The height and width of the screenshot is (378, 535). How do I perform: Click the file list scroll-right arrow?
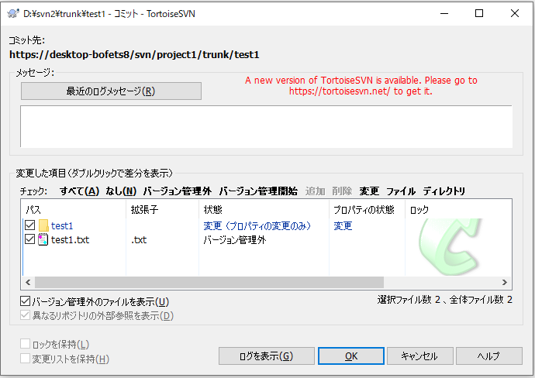505,282
